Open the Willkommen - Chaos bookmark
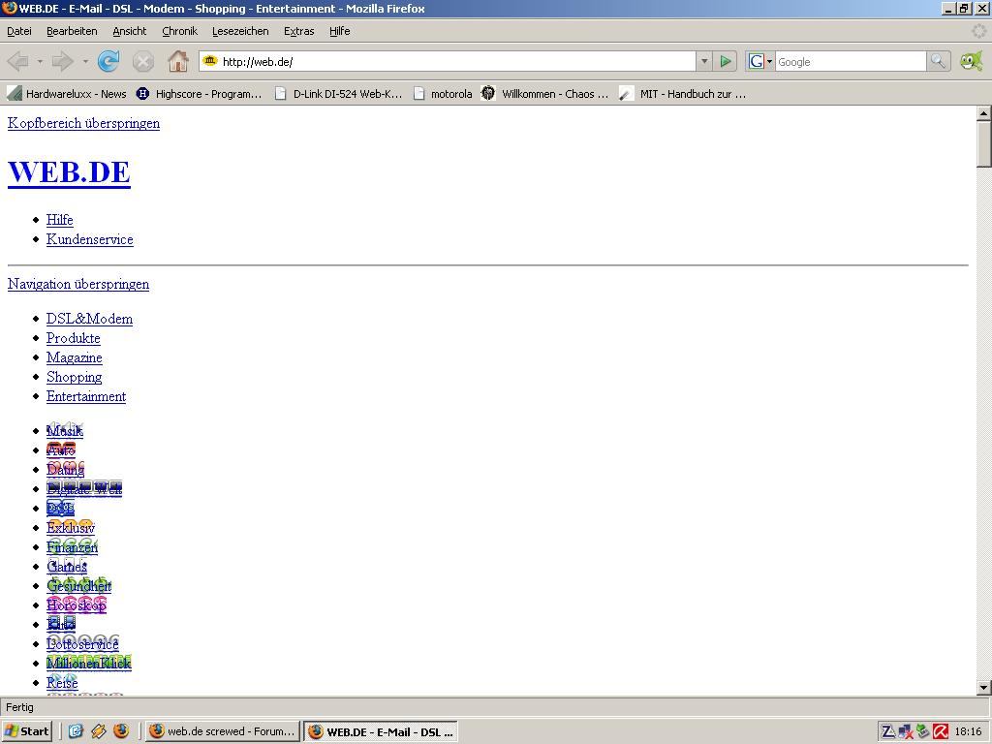 [x=544, y=94]
